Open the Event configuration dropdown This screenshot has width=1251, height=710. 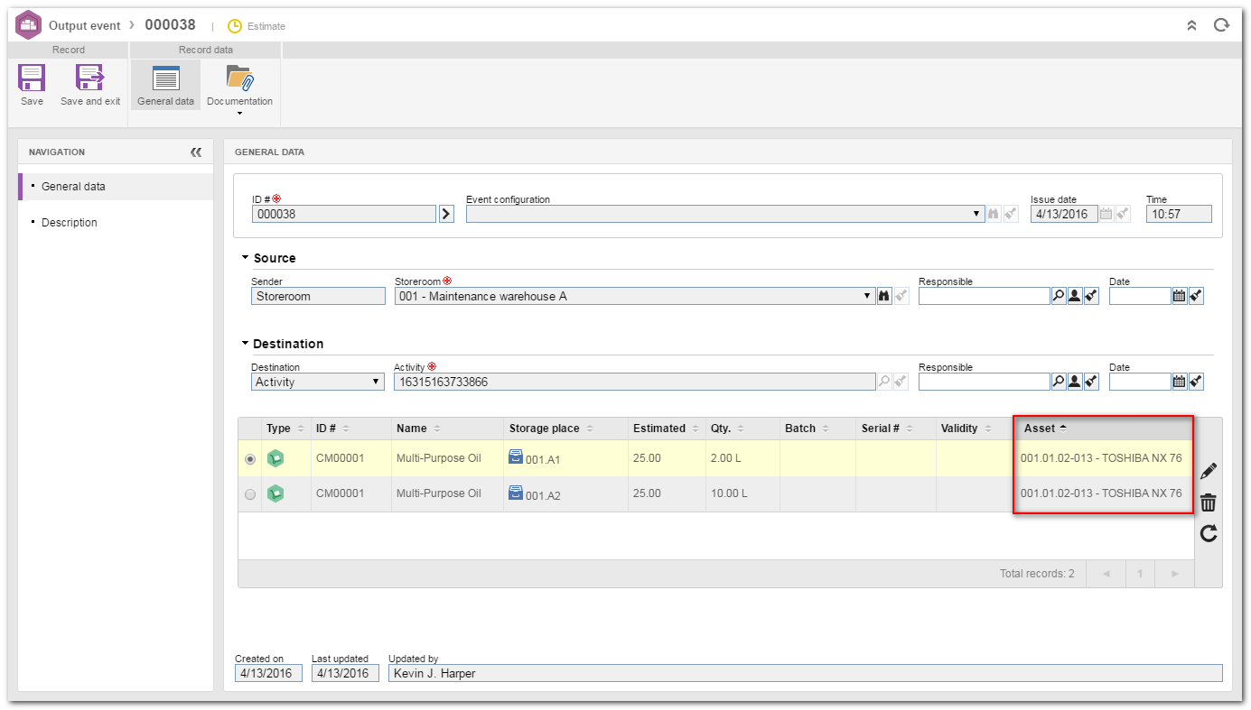725,214
